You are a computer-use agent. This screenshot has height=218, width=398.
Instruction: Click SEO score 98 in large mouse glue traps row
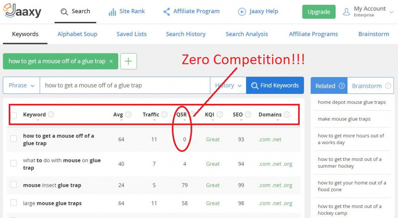[x=241, y=203]
